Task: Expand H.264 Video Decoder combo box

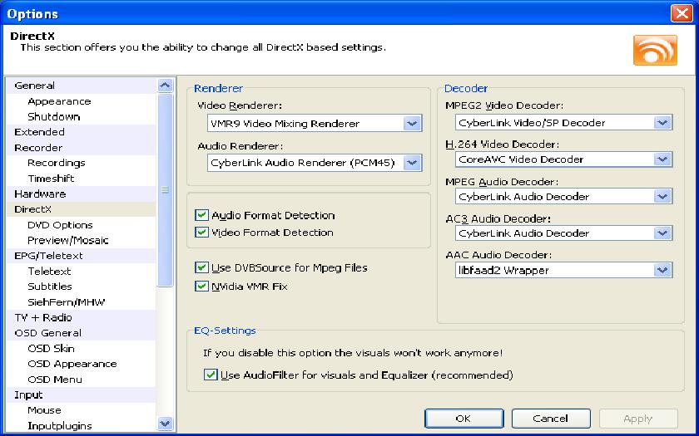Action: (x=563, y=159)
